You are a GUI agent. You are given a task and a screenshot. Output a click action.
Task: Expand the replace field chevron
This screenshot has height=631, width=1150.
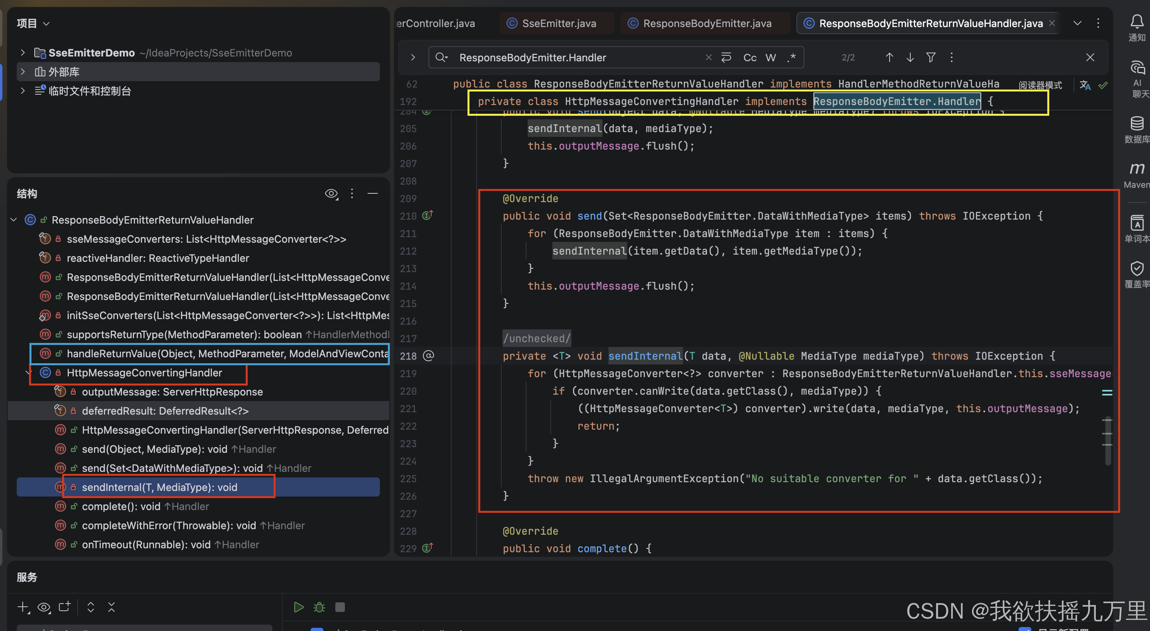tap(413, 58)
